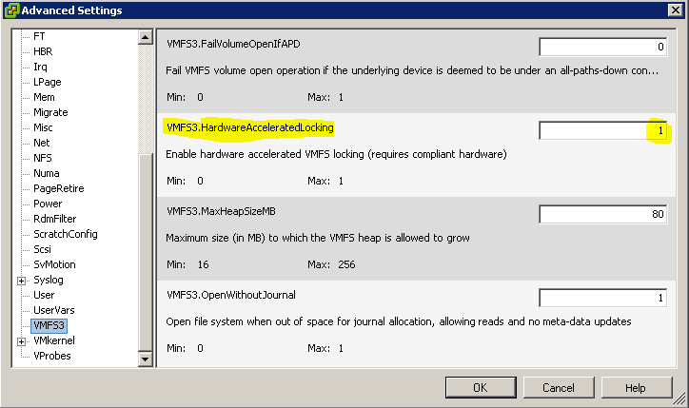Select the Power category

[x=48, y=204]
